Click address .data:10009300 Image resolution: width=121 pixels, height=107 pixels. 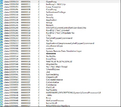point(11,46)
